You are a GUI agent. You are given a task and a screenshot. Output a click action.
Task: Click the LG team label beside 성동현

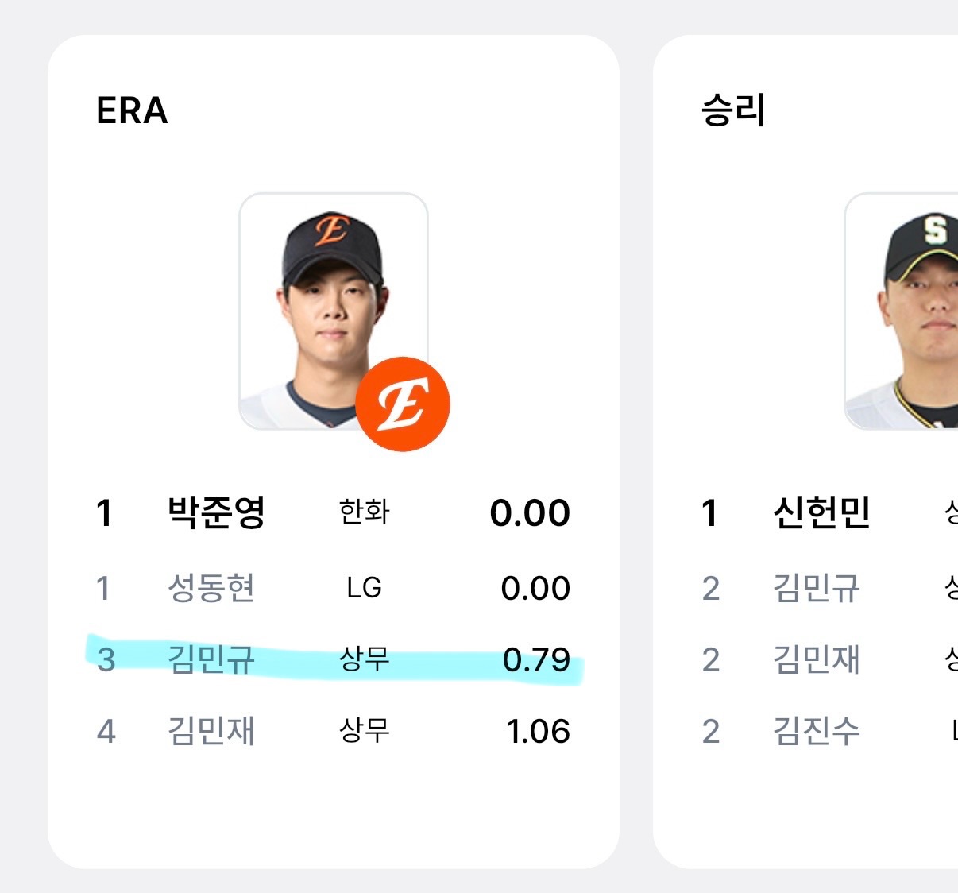coord(364,588)
